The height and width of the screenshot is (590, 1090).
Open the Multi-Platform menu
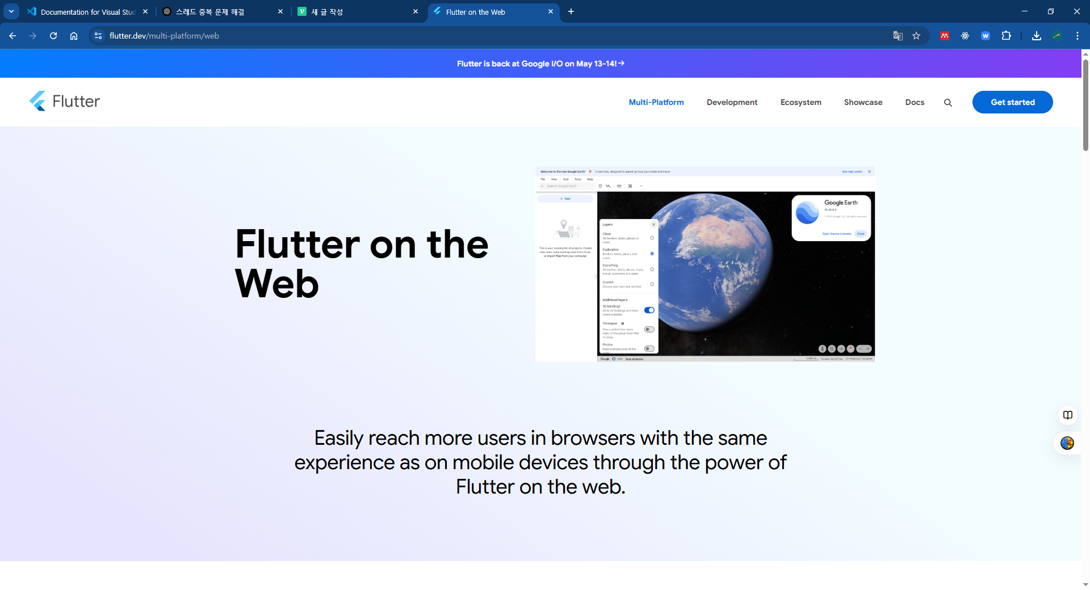coord(656,102)
